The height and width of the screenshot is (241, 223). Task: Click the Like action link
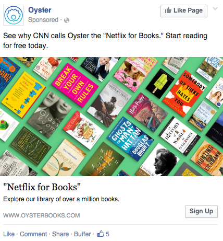tap(9, 234)
